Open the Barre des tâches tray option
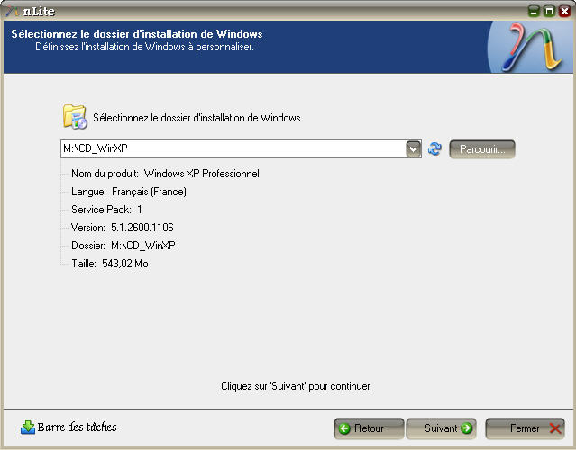The height and width of the screenshot is (450, 576). [x=69, y=427]
